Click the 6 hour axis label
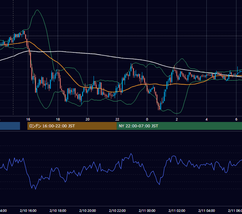 click(x=236, y=119)
